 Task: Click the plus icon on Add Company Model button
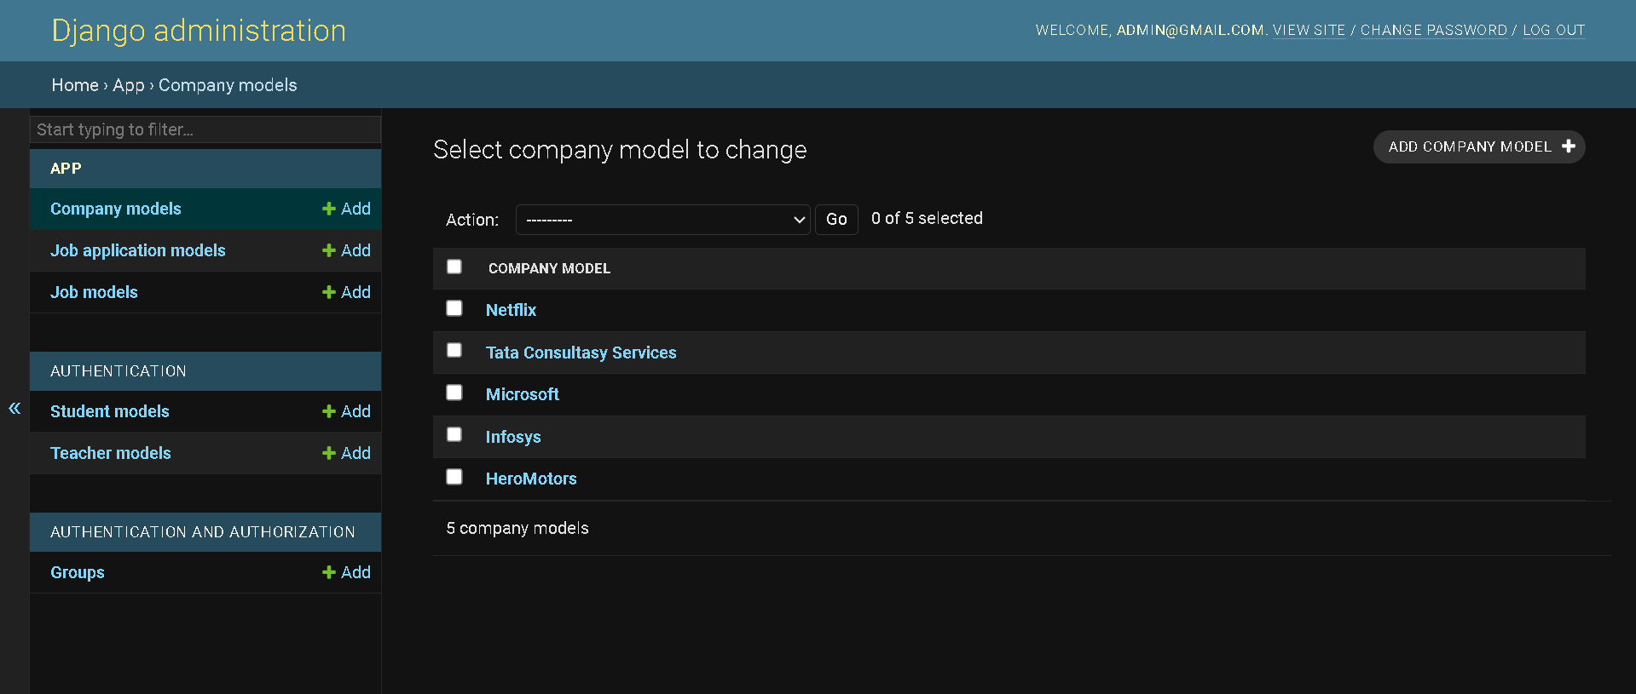(1568, 146)
